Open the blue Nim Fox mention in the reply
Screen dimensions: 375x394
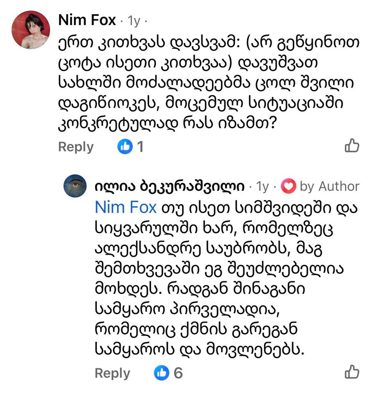click(x=126, y=207)
